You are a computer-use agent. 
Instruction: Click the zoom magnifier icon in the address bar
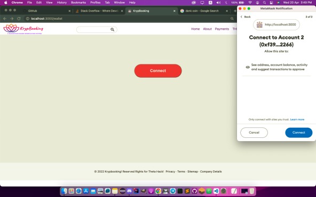point(232,19)
